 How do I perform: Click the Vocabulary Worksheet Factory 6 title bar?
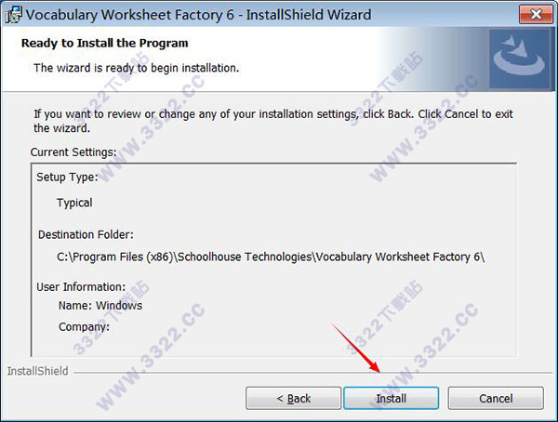pos(198,15)
